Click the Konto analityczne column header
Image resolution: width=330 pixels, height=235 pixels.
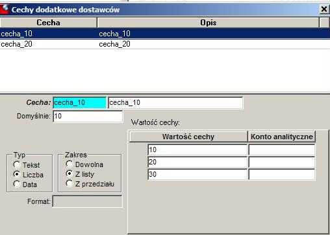point(281,137)
